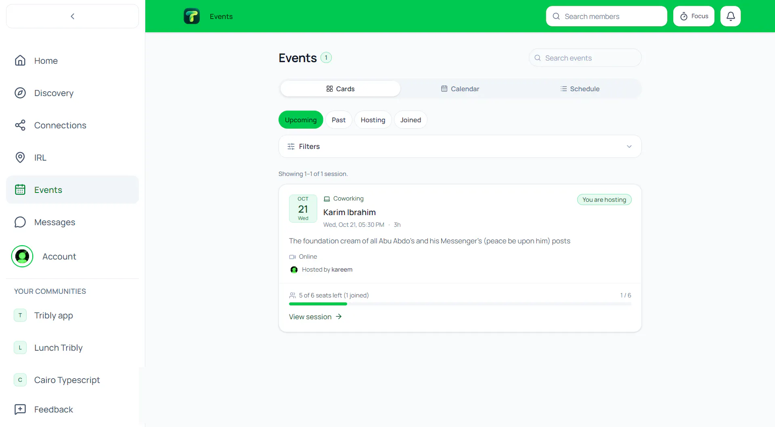Expand the Filters panel

click(x=460, y=147)
